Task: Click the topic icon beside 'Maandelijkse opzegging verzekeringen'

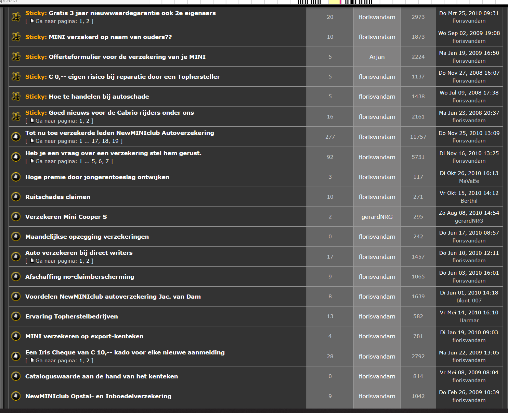Action: point(16,236)
